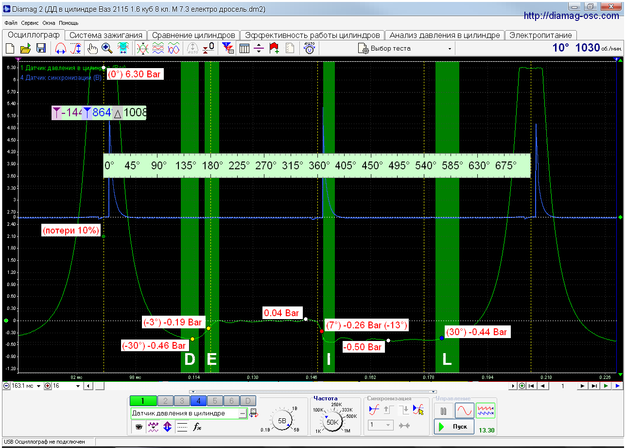Toggle channel 6 button
The width and height of the screenshot is (626, 448).
point(231,401)
